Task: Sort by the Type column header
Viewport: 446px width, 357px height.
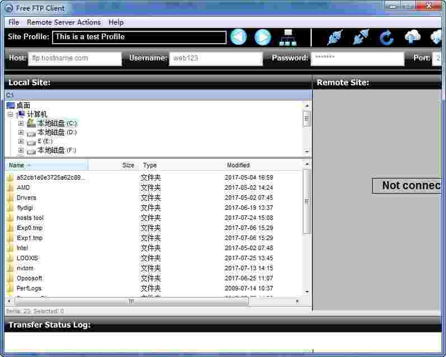Action: [x=181, y=165]
